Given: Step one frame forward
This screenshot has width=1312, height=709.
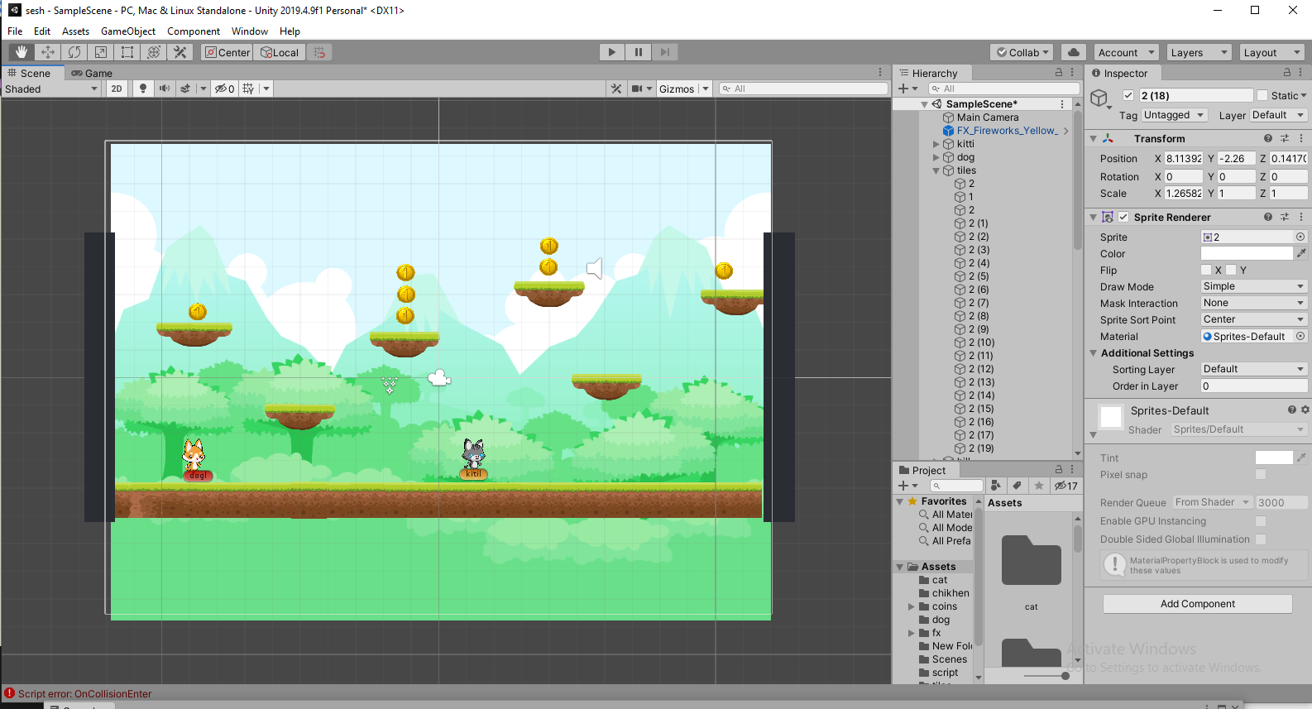Looking at the screenshot, I should [x=665, y=52].
